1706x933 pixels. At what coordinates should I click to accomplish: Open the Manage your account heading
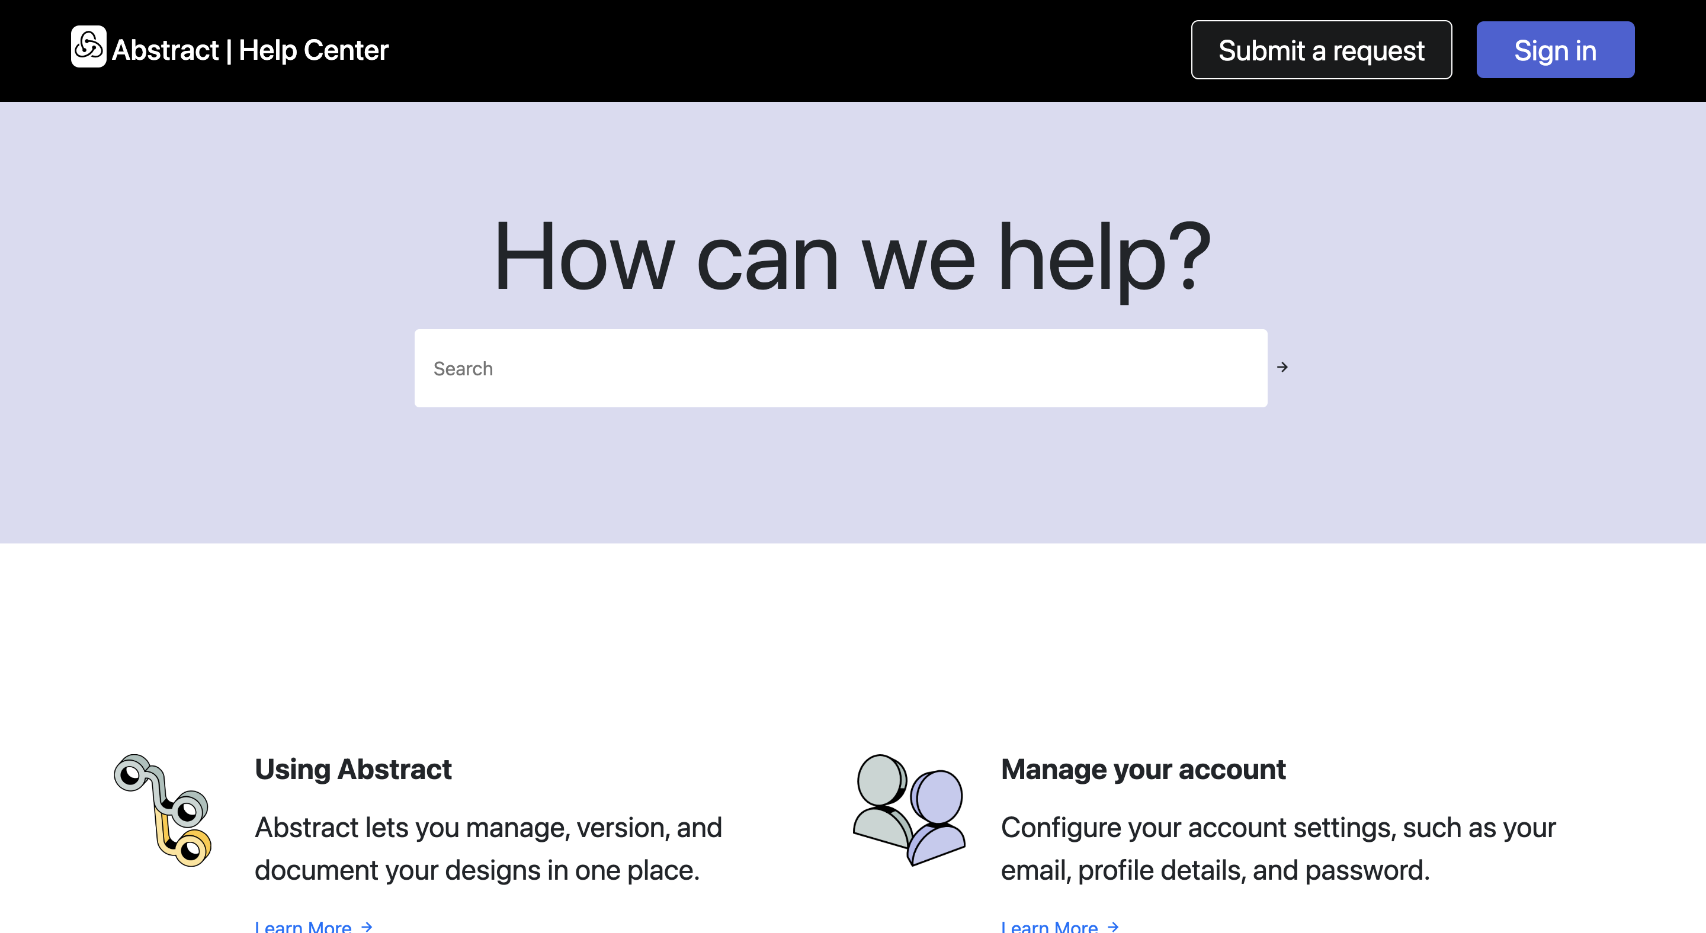[1143, 769]
